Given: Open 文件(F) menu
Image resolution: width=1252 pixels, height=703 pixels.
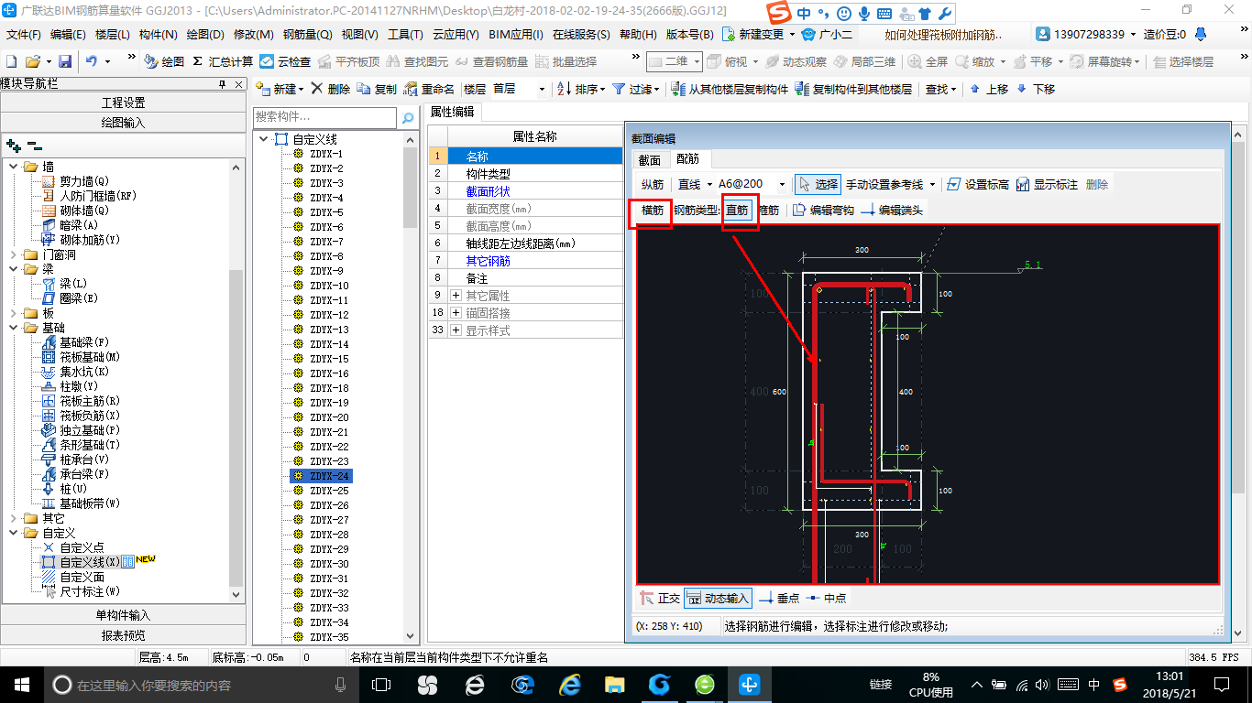Looking at the screenshot, I should tap(23, 34).
